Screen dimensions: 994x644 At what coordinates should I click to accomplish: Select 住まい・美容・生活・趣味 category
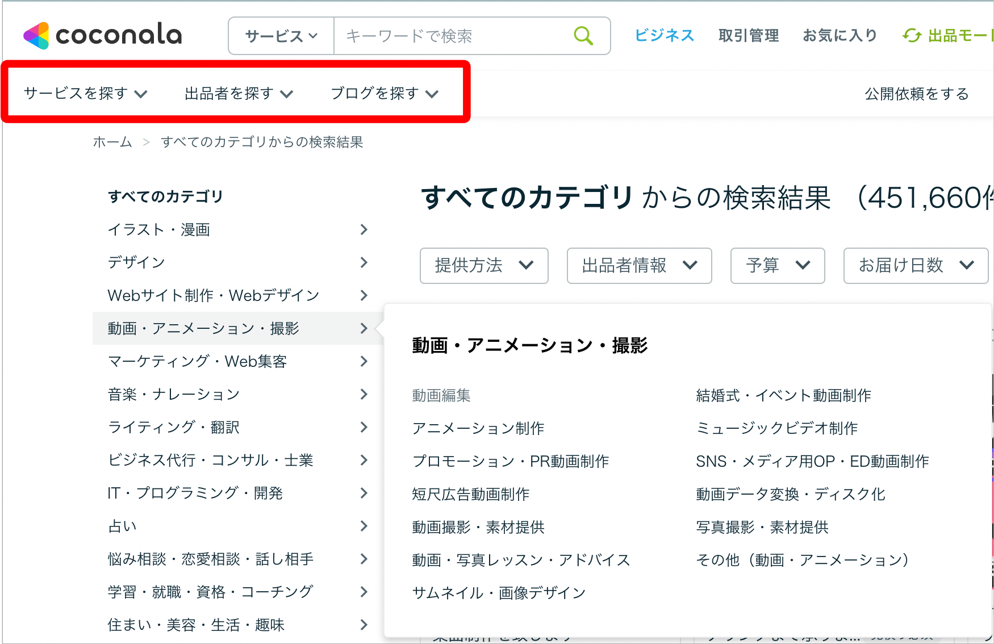click(238, 625)
